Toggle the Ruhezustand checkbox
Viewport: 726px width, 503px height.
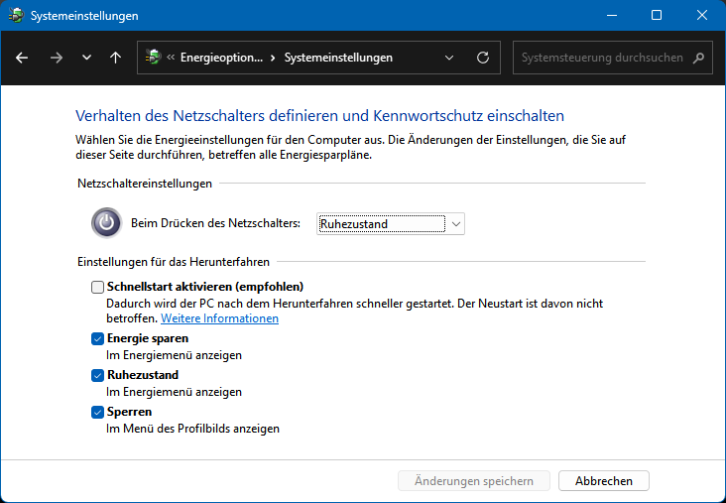[97, 375]
